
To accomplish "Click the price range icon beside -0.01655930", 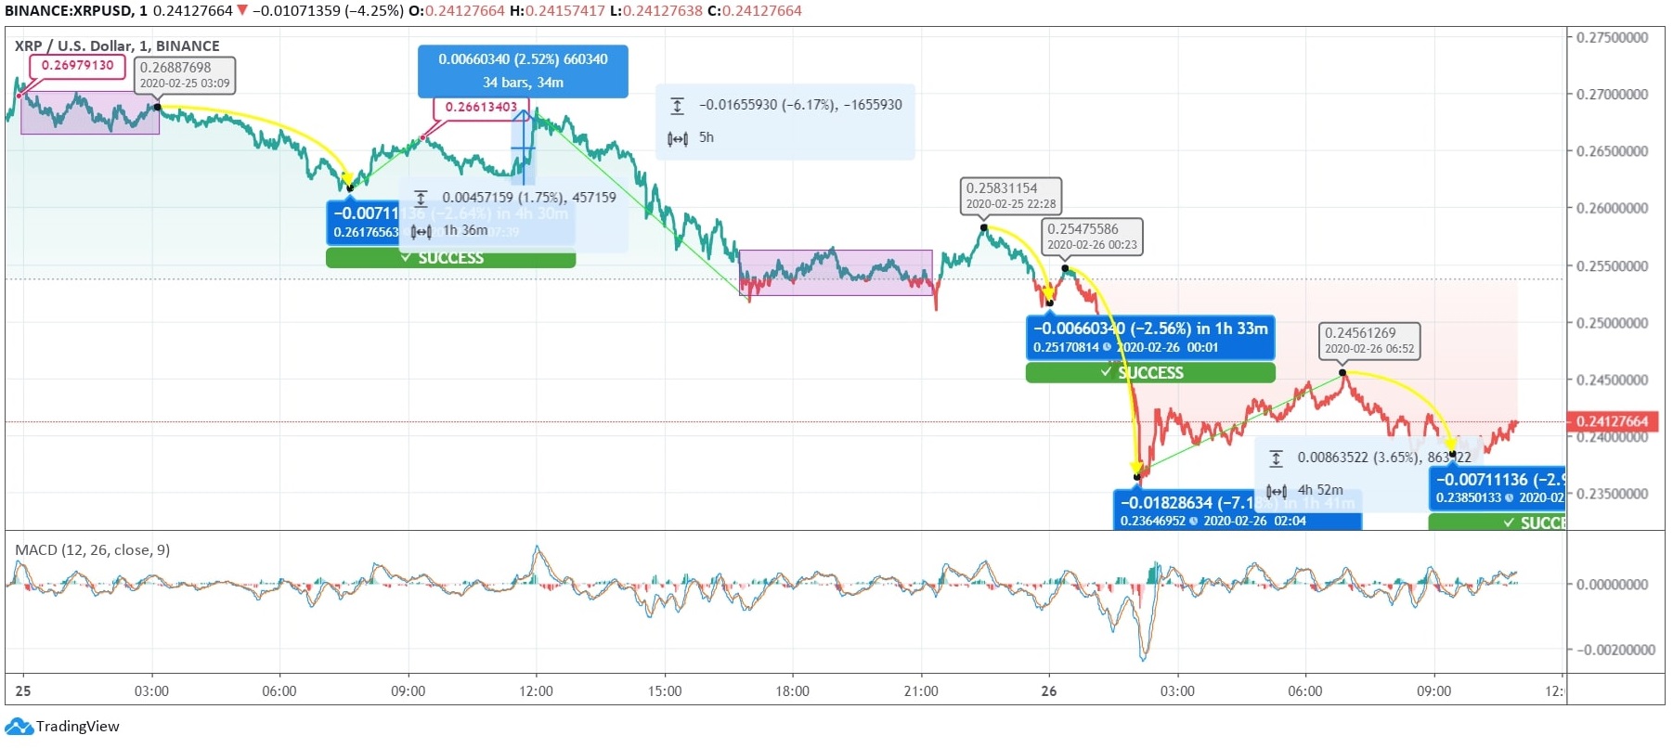I will [678, 106].
